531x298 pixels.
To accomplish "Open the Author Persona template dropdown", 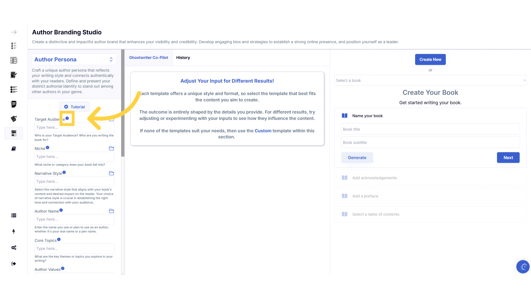I will coord(74,60).
